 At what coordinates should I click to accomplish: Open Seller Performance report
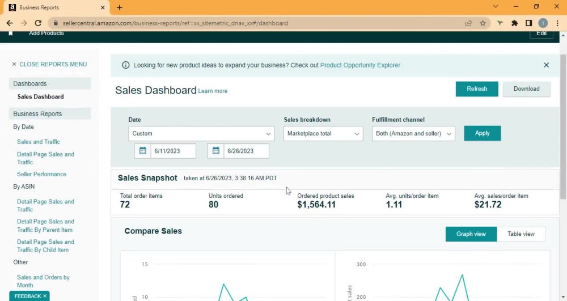(41, 174)
